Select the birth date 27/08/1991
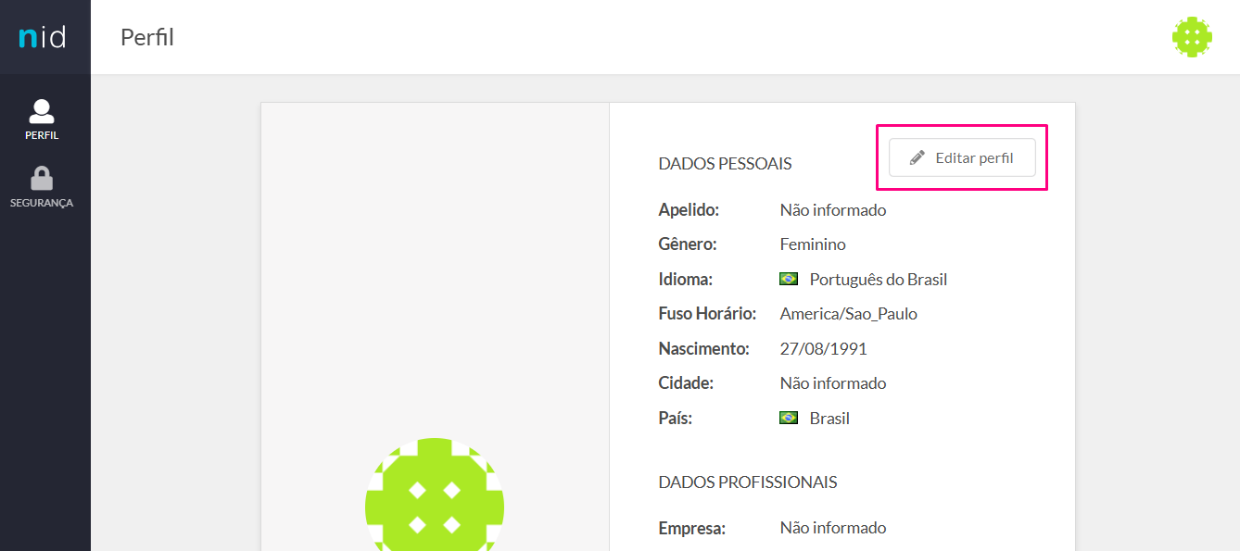The width and height of the screenshot is (1240, 551). 824,349
